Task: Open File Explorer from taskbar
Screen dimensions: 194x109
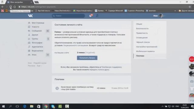Action: pyautogui.click(x=32, y=106)
